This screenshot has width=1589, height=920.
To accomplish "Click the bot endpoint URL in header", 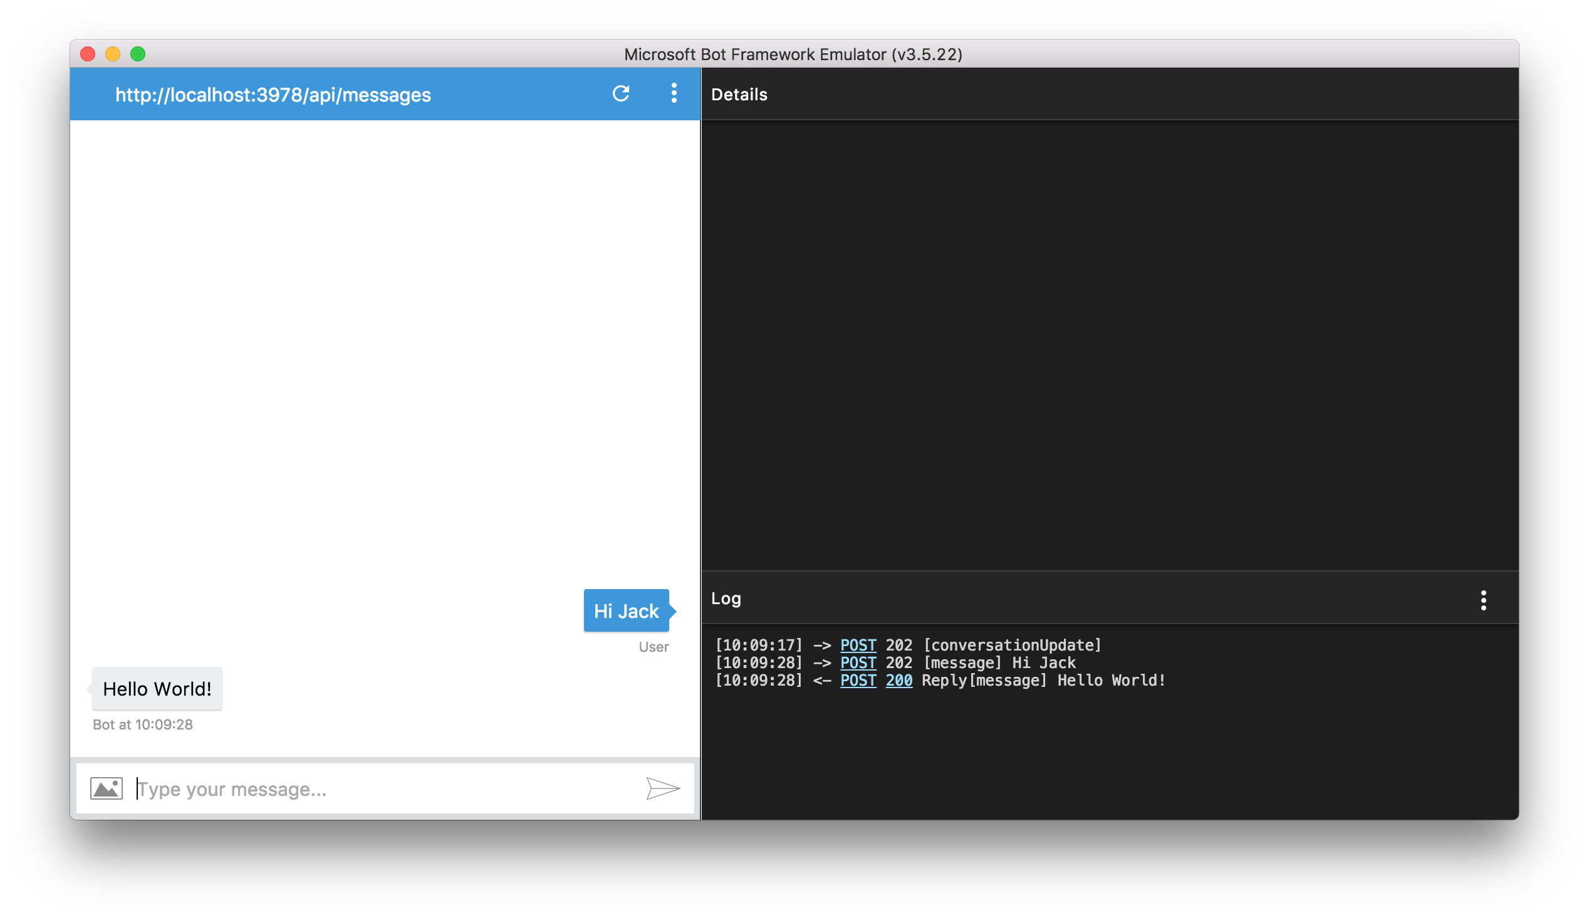I will 273,95.
